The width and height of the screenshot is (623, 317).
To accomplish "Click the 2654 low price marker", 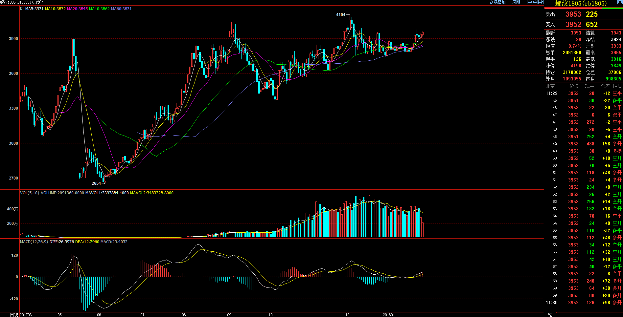I will point(96,183).
